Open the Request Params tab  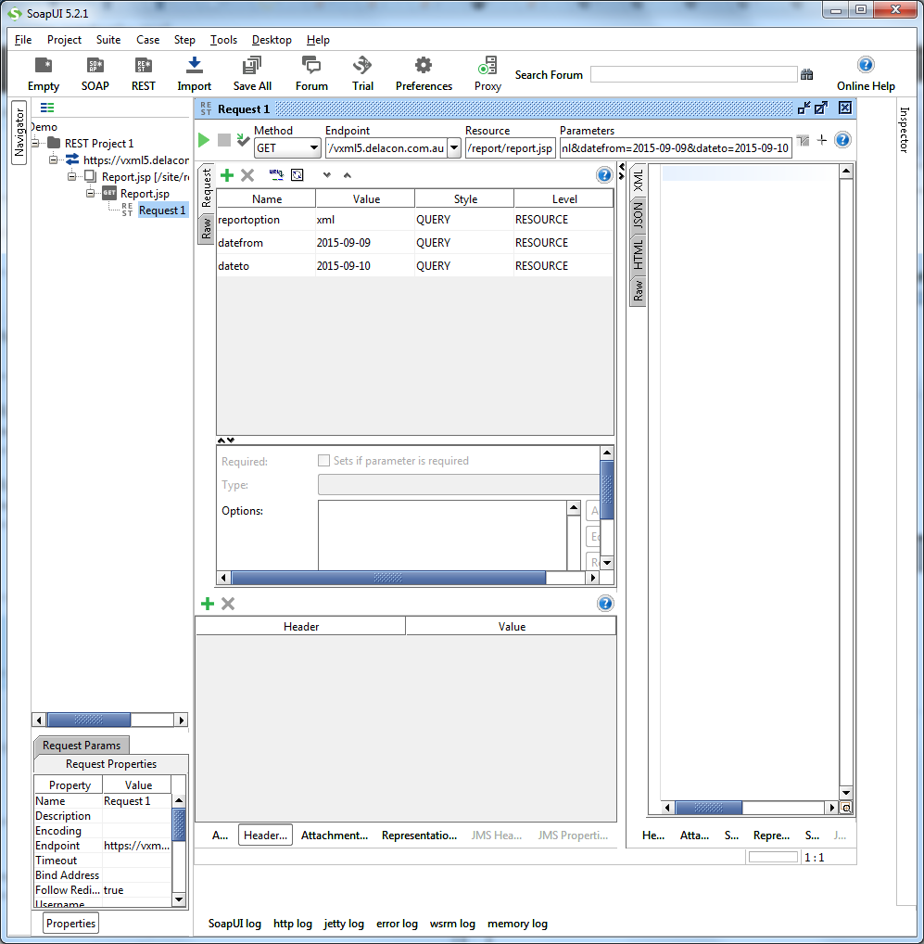[x=82, y=746]
